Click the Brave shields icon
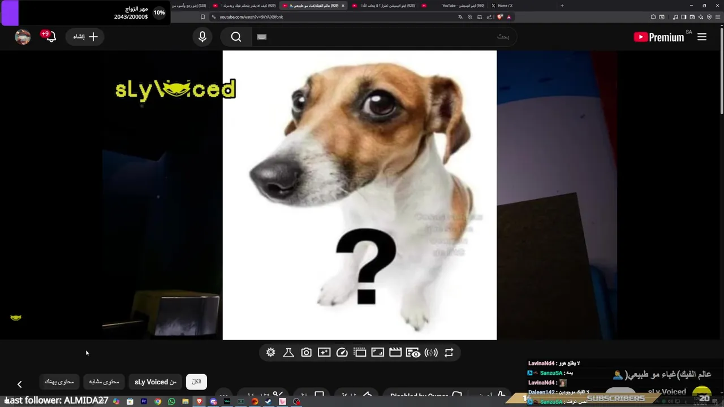The width and height of the screenshot is (724, 407). pos(500,17)
